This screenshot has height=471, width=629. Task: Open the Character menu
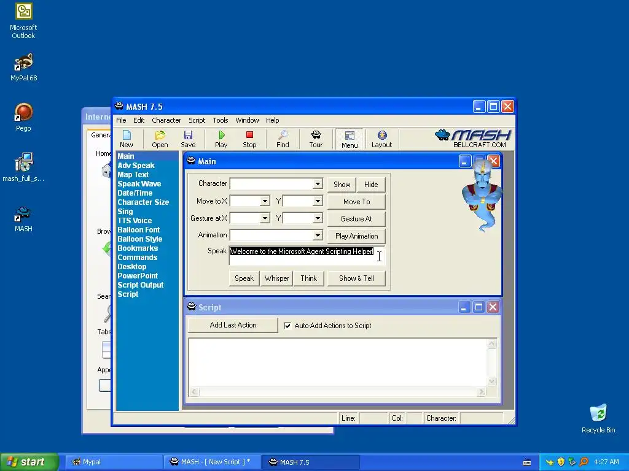(166, 120)
